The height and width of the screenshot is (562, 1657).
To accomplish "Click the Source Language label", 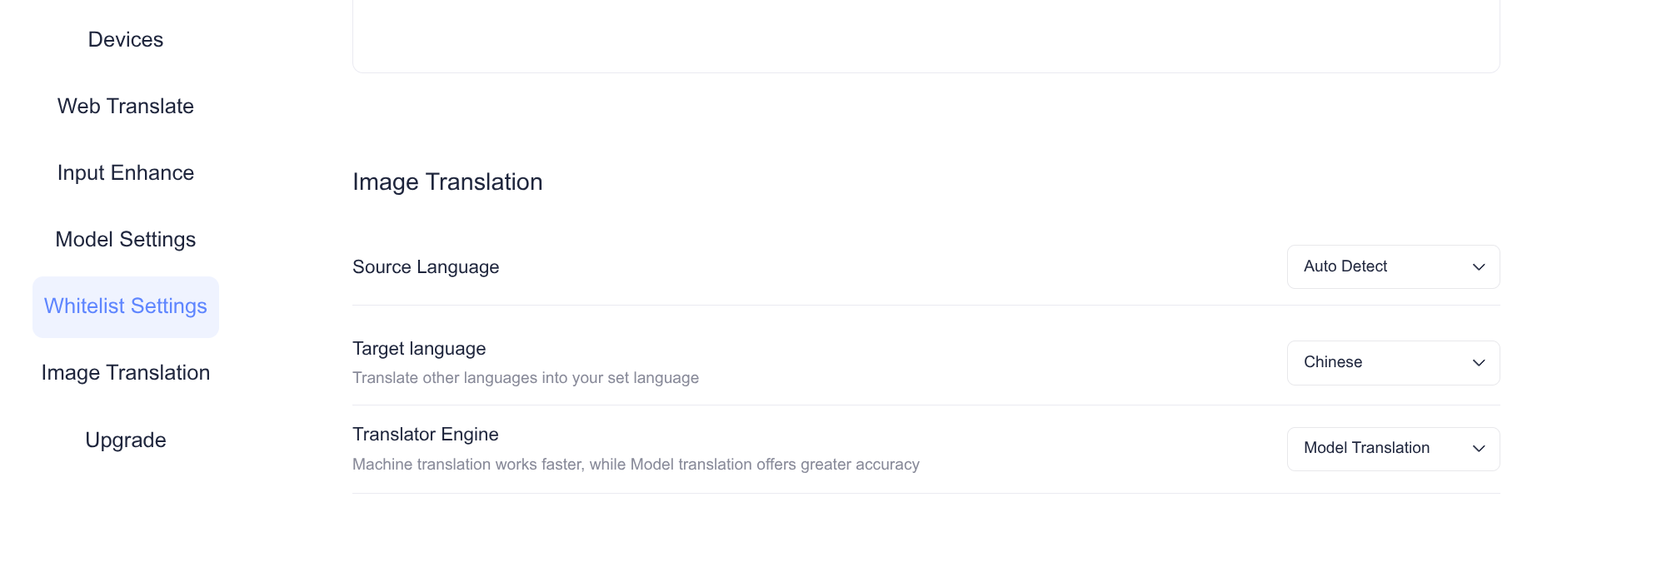I will [x=426, y=267].
